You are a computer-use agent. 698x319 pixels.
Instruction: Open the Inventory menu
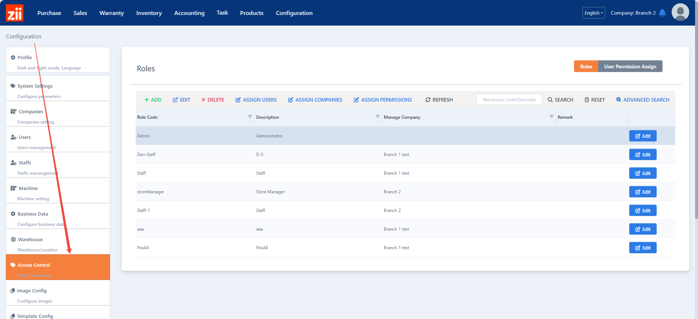pyautogui.click(x=149, y=13)
